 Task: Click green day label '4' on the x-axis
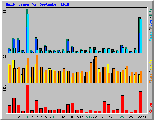click(x=23, y=117)
